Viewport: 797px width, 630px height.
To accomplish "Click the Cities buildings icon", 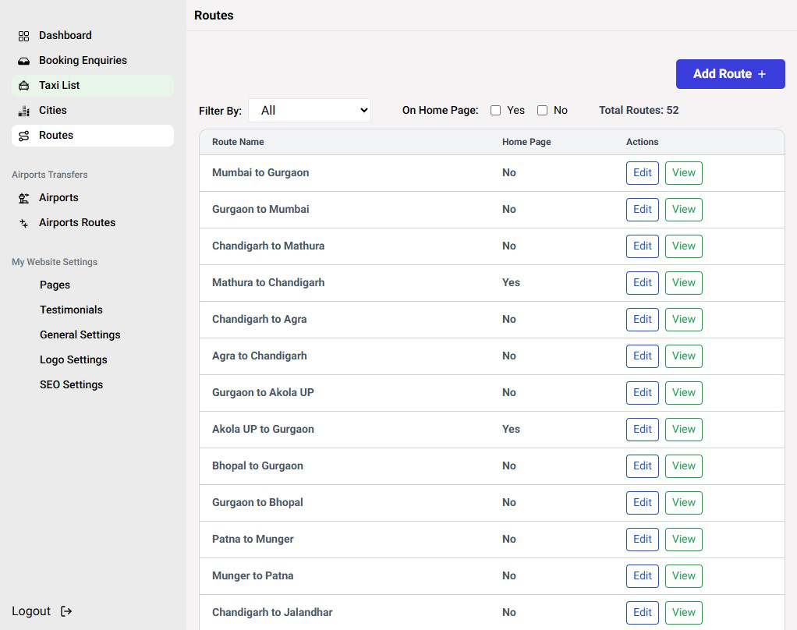I will (x=23, y=111).
